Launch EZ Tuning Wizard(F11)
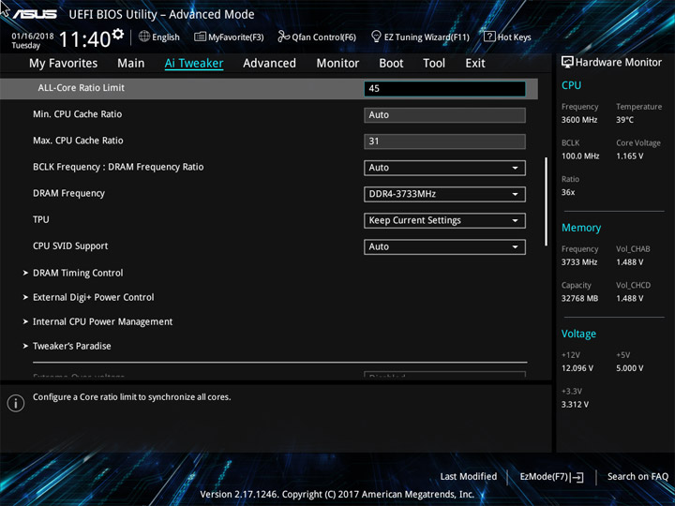675x506 pixels. 420,37
